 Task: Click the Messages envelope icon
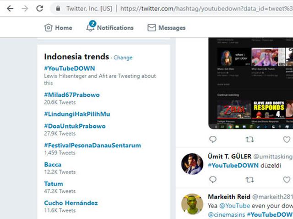click(x=152, y=28)
